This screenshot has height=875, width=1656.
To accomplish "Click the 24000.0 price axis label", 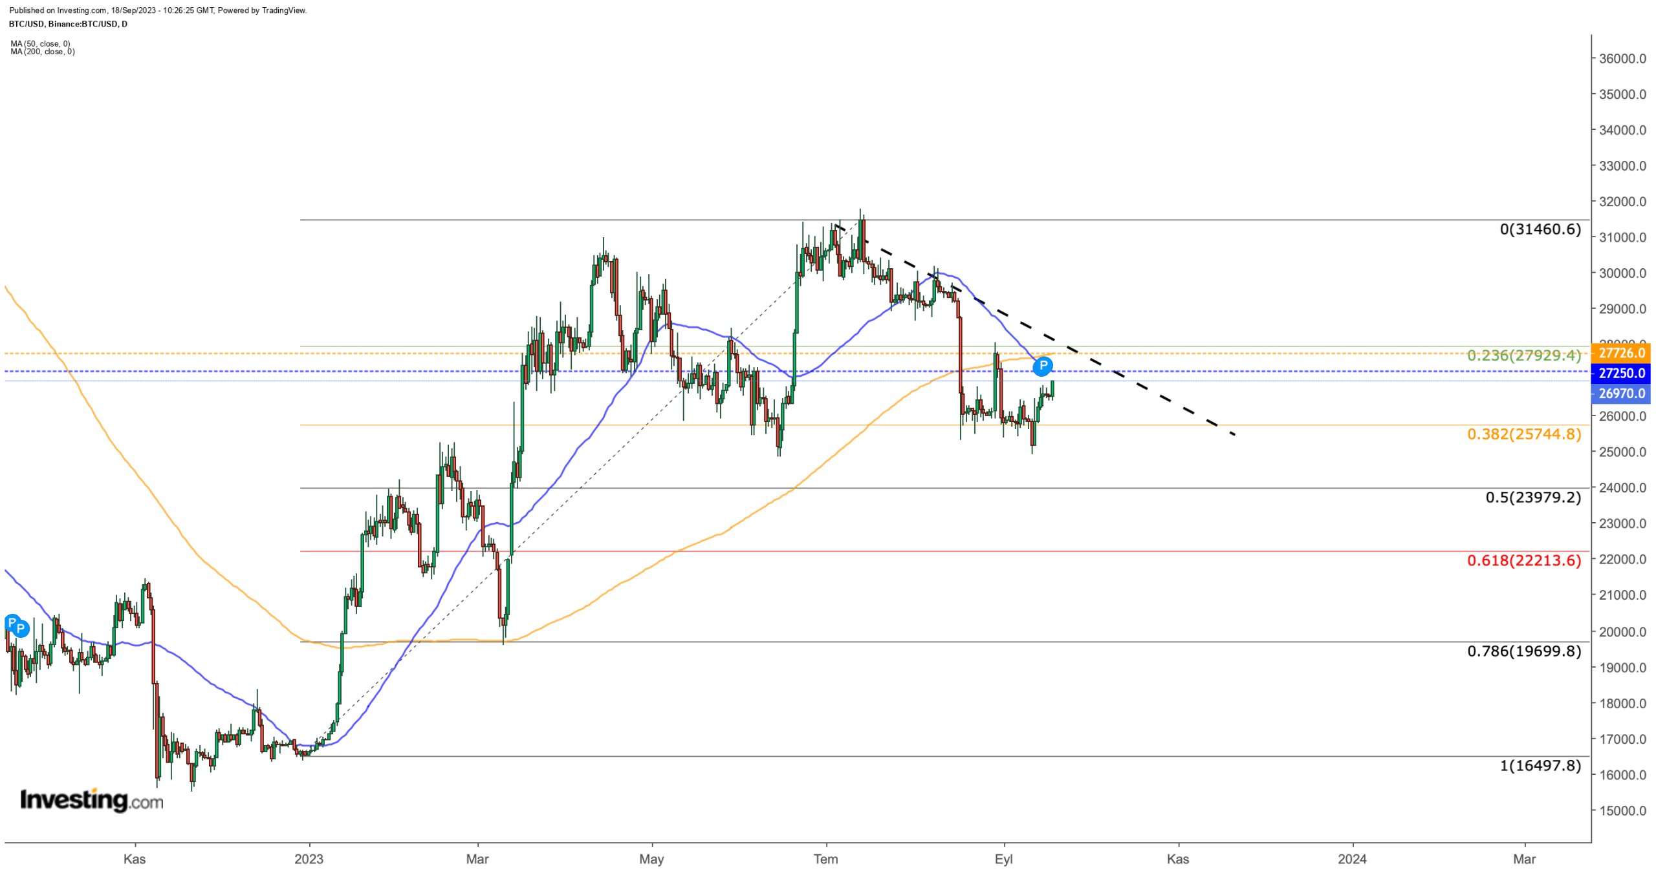I will pos(1622,488).
